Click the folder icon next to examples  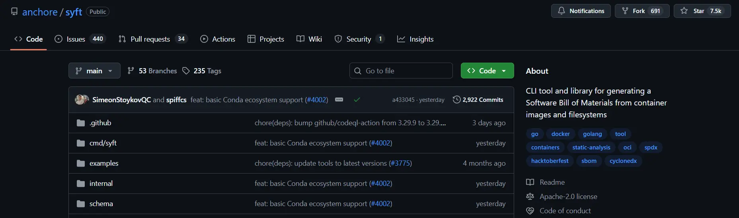click(x=81, y=163)
